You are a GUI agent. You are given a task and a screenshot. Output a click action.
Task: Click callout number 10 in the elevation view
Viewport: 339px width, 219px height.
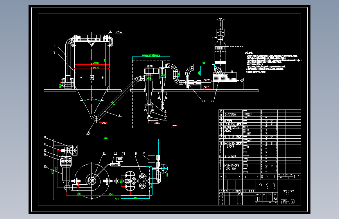[204, 101]
